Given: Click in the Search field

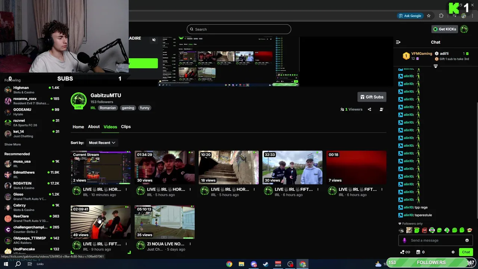Looking at the screenshot, I should point(239,29).
